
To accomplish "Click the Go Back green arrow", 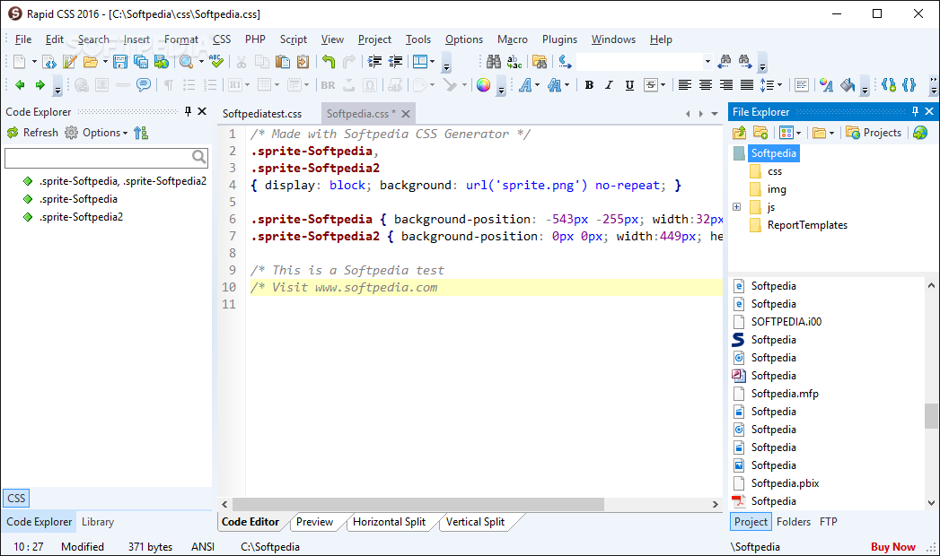I will 20,85.
